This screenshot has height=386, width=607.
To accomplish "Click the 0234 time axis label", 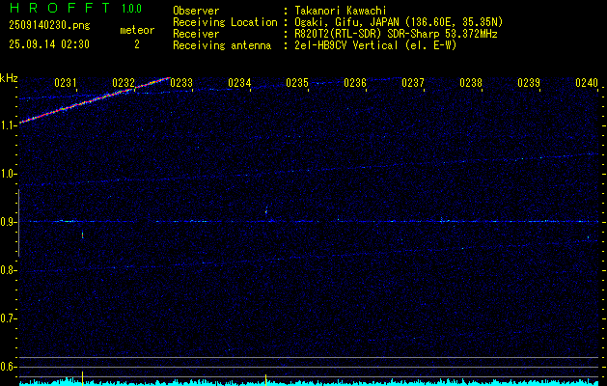I will coord(239,82).
